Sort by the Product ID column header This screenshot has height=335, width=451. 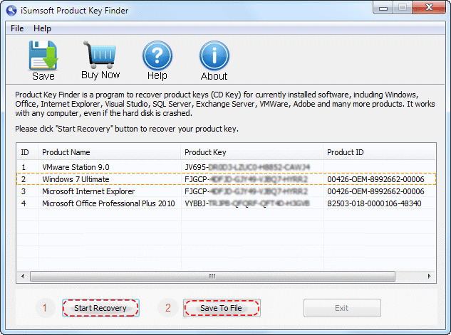(379, 152)
